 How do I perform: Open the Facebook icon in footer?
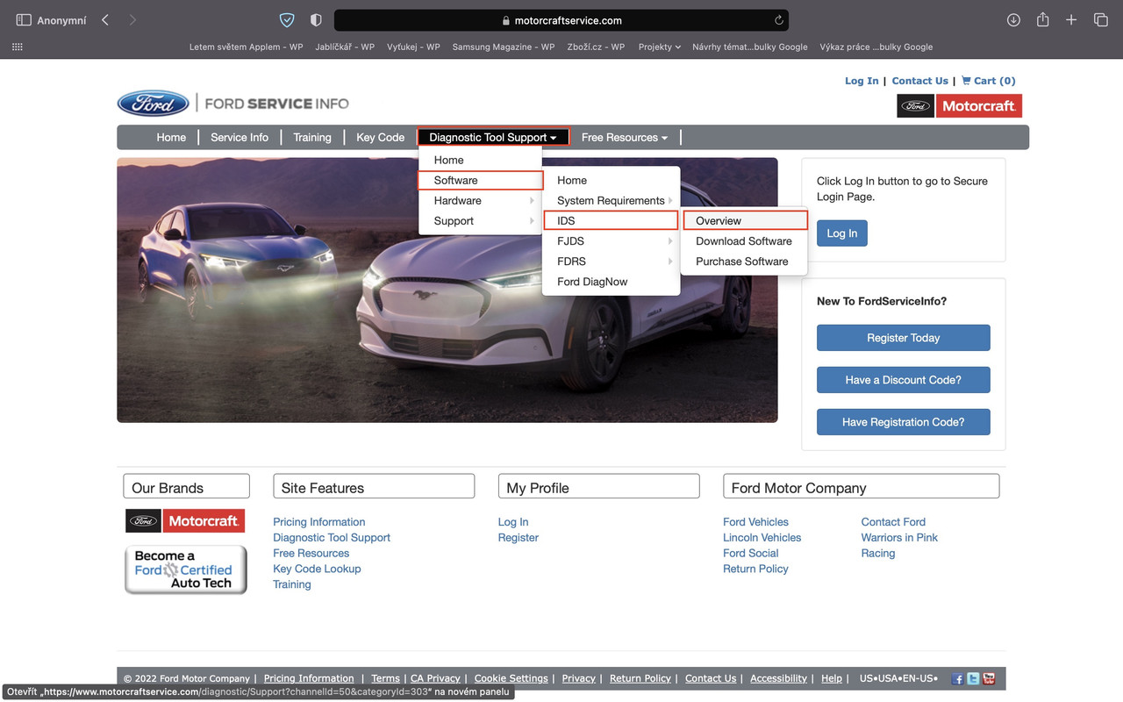[957, 678]
